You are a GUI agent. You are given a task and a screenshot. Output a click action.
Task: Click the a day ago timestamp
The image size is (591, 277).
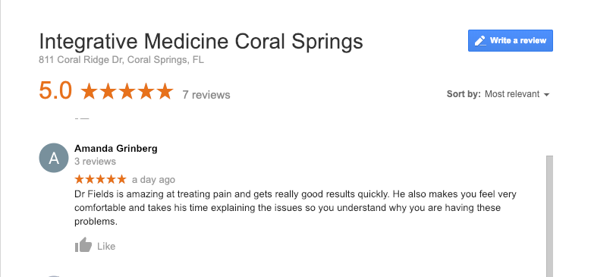coord(153,180)
